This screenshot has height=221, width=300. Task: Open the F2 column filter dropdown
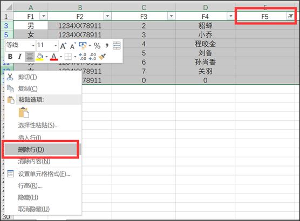coord(107,16)
